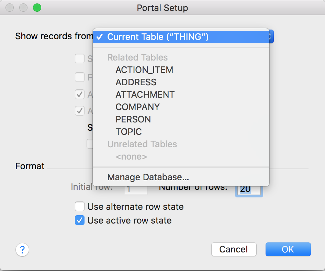Enable Use alternate row state checkbox

coord(80,207)
